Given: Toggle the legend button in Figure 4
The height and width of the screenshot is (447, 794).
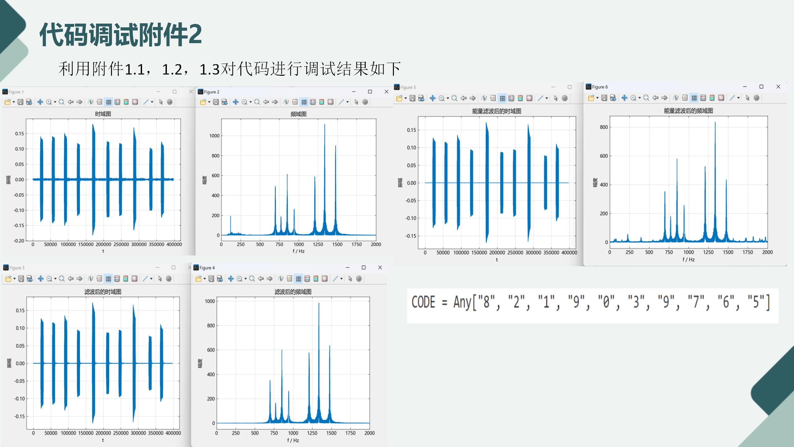Looking at the screenshot, I should tap(307, 278).
